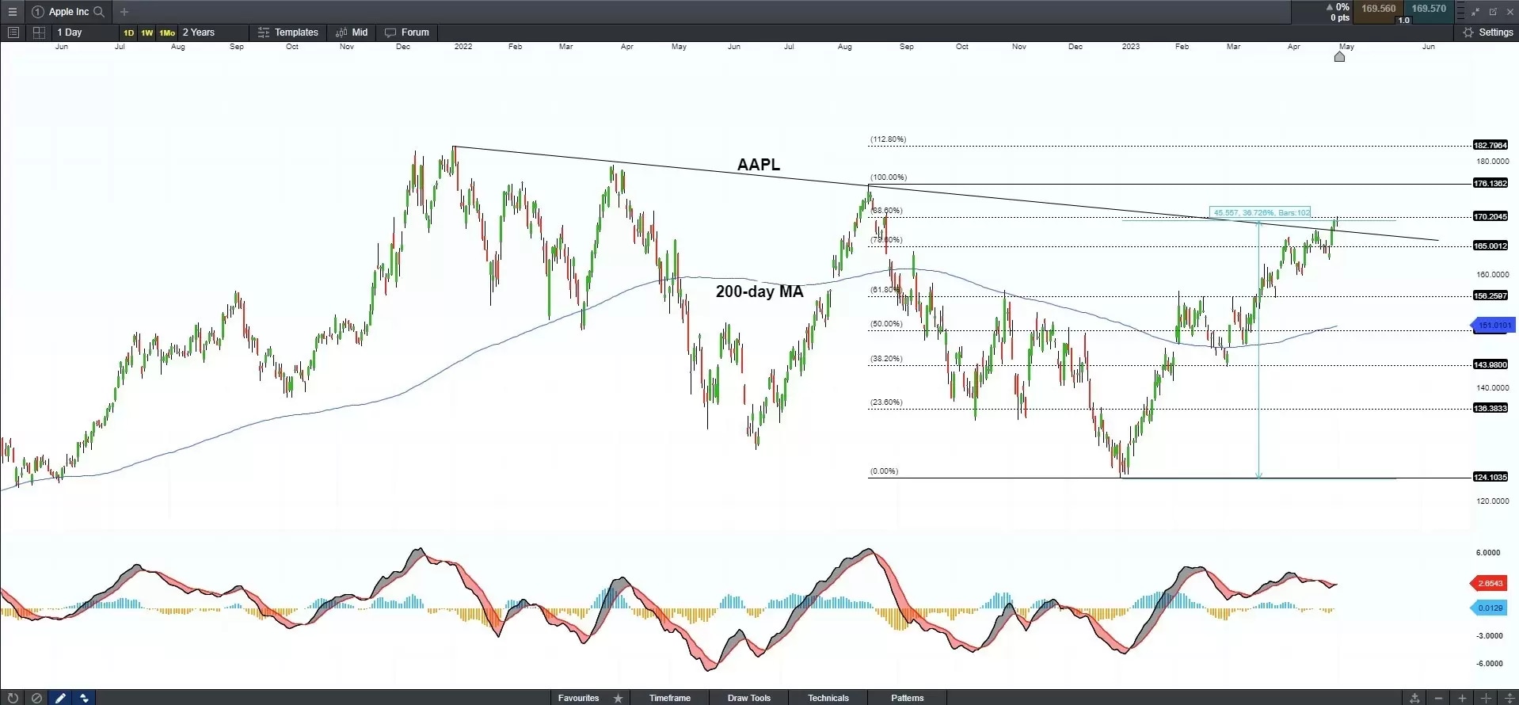Click the clear drawings icon in bottom bar
The height and width of the screenshot is (705, 1519).
click(36, 698)
